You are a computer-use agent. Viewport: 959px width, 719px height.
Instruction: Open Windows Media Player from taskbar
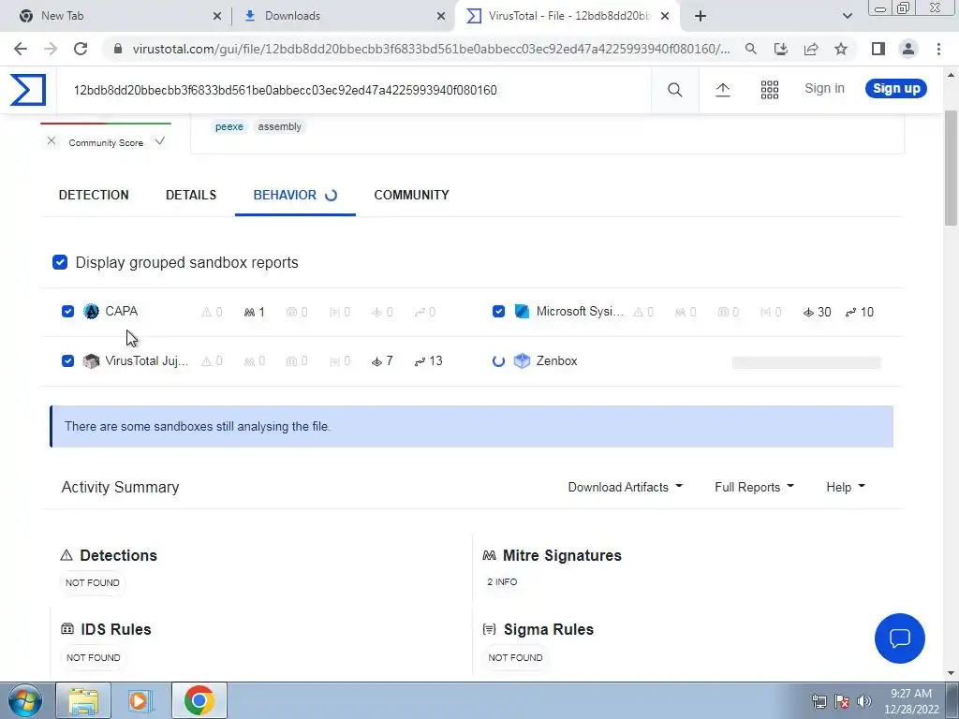(x=140, y=700)
